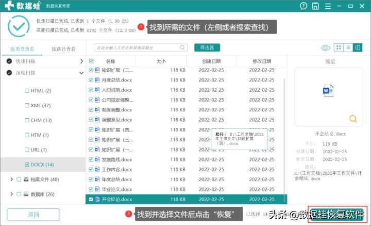Click the search magnifier icon in search box
The width and height of the screenshot is (371, 226).
(182, 47)
